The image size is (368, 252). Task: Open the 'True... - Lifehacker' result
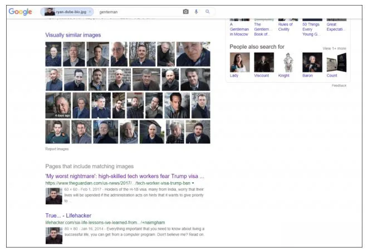tap(68, 215)
